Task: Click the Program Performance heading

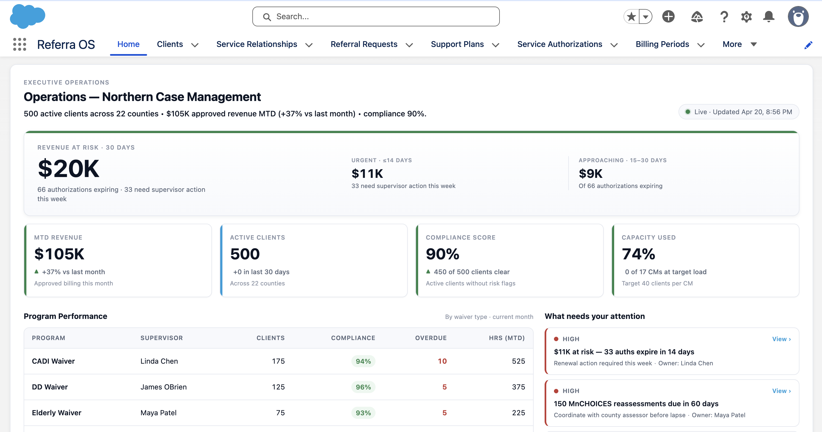Action: click(65, 316)
